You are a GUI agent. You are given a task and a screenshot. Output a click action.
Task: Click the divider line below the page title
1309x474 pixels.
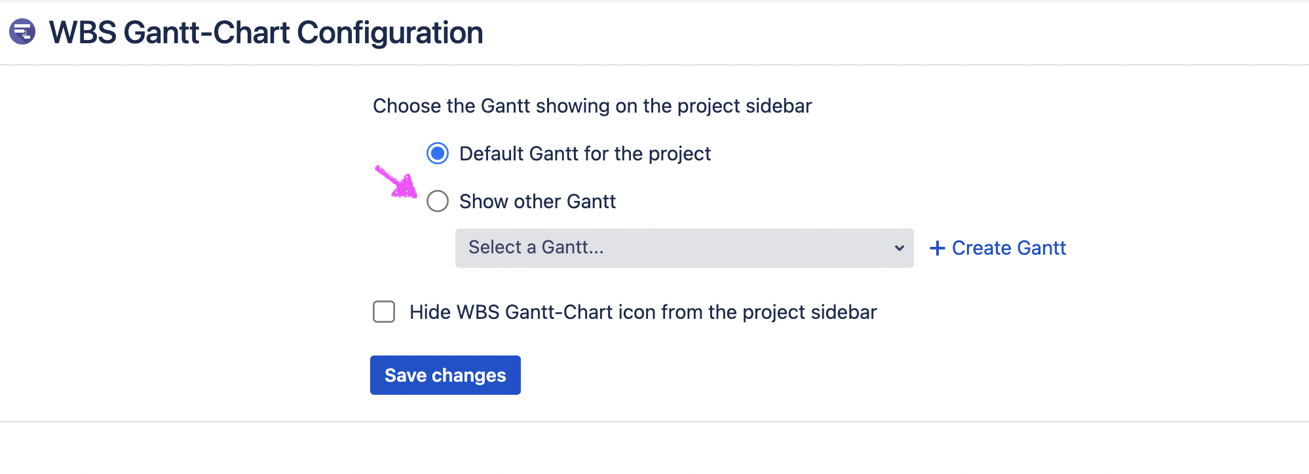click(654, 65)
